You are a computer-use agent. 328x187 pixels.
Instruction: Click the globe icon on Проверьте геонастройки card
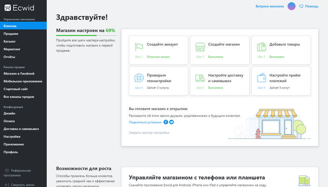[x=139, y=78]
